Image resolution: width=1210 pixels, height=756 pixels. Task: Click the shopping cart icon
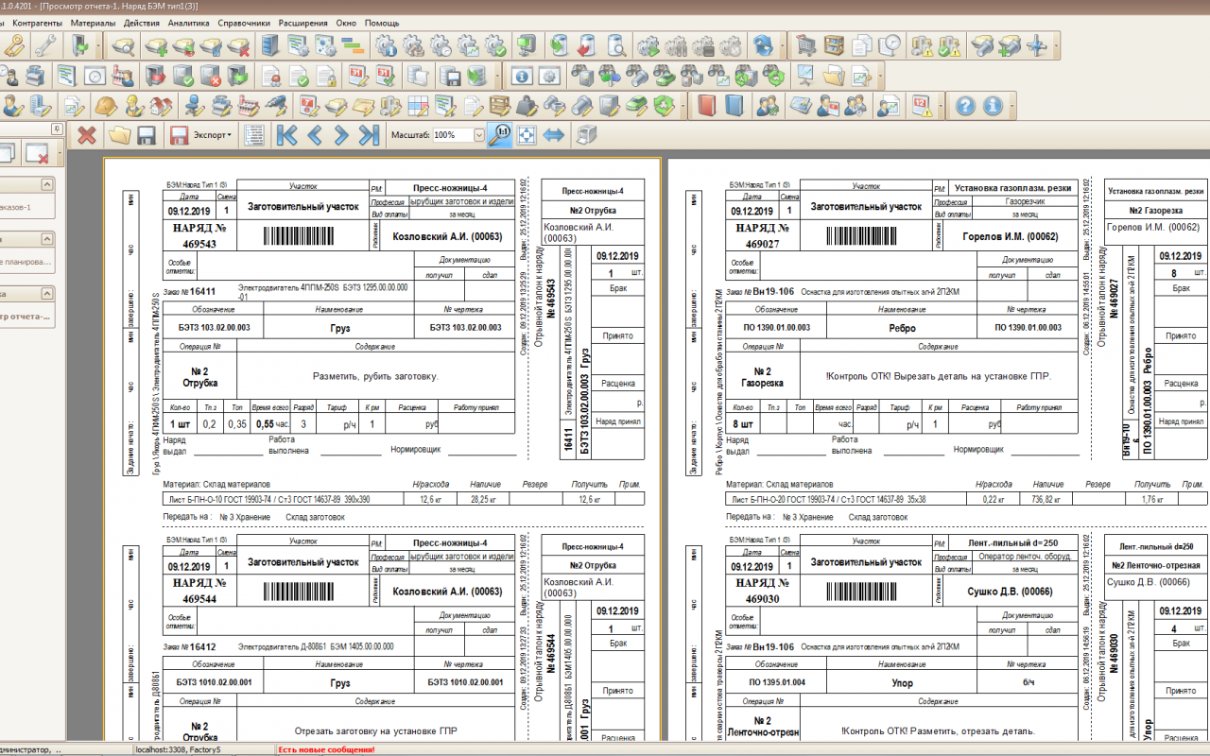click(x=806, y=44)
